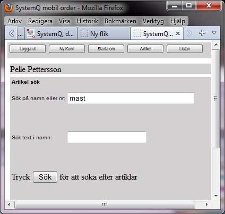Click the Sök button to search articles
Screen dimensions: 225x214
pos(45,177)
